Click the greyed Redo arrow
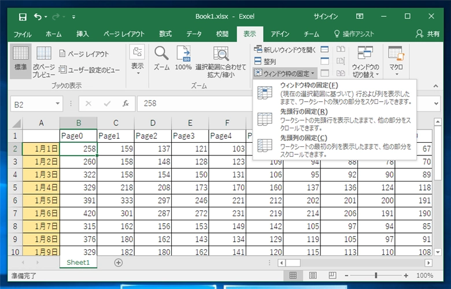 56,17
